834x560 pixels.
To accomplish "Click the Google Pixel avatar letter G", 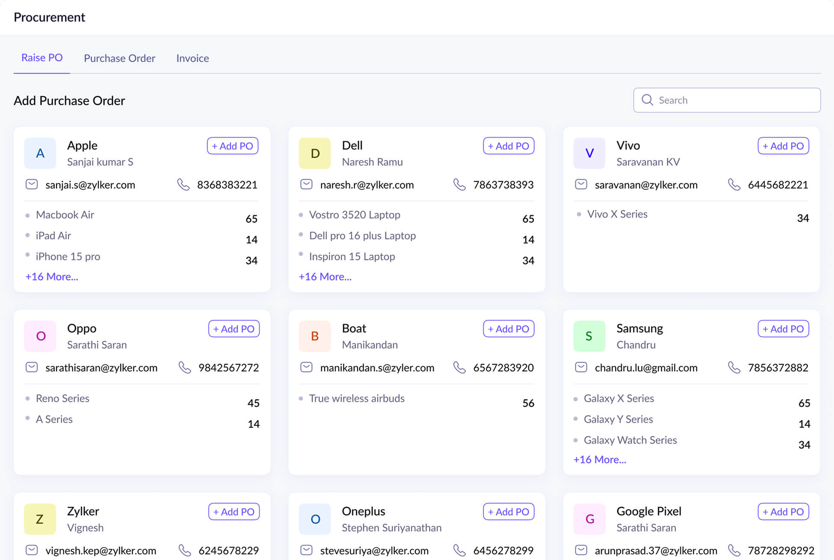I will click(590, 519).
